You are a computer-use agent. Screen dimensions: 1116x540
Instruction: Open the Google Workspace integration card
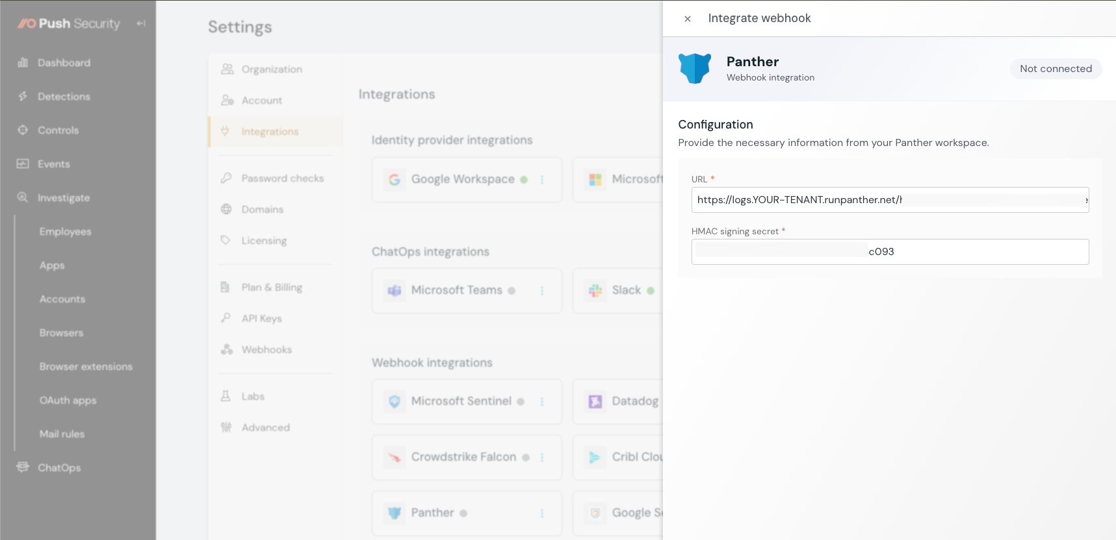tap(467, 180)
